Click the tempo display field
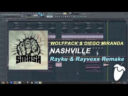Viewport: 128px width, 96px height. point(35,15)
